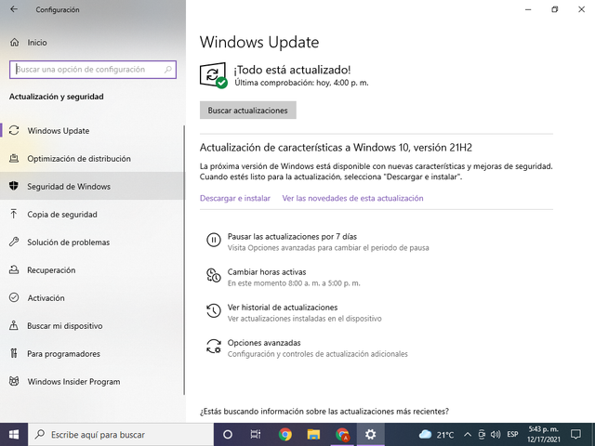Click the wrench icon for Solución de problemas
Screen dimensions: 595x446
pyautogui.click(x=14, y=242)
